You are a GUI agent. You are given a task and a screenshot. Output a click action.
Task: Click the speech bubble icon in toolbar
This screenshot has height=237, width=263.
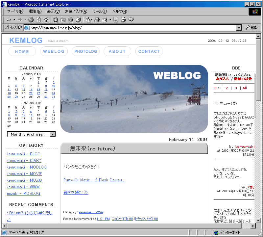coord(131,20)
